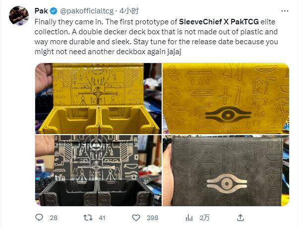Click the blue verified badge
The image size is (298, 228).
tap(54, 11)
